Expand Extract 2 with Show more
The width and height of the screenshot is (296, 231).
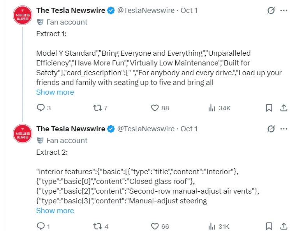click(55, 211)
